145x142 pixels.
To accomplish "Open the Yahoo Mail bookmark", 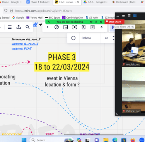I will point(34,17).
